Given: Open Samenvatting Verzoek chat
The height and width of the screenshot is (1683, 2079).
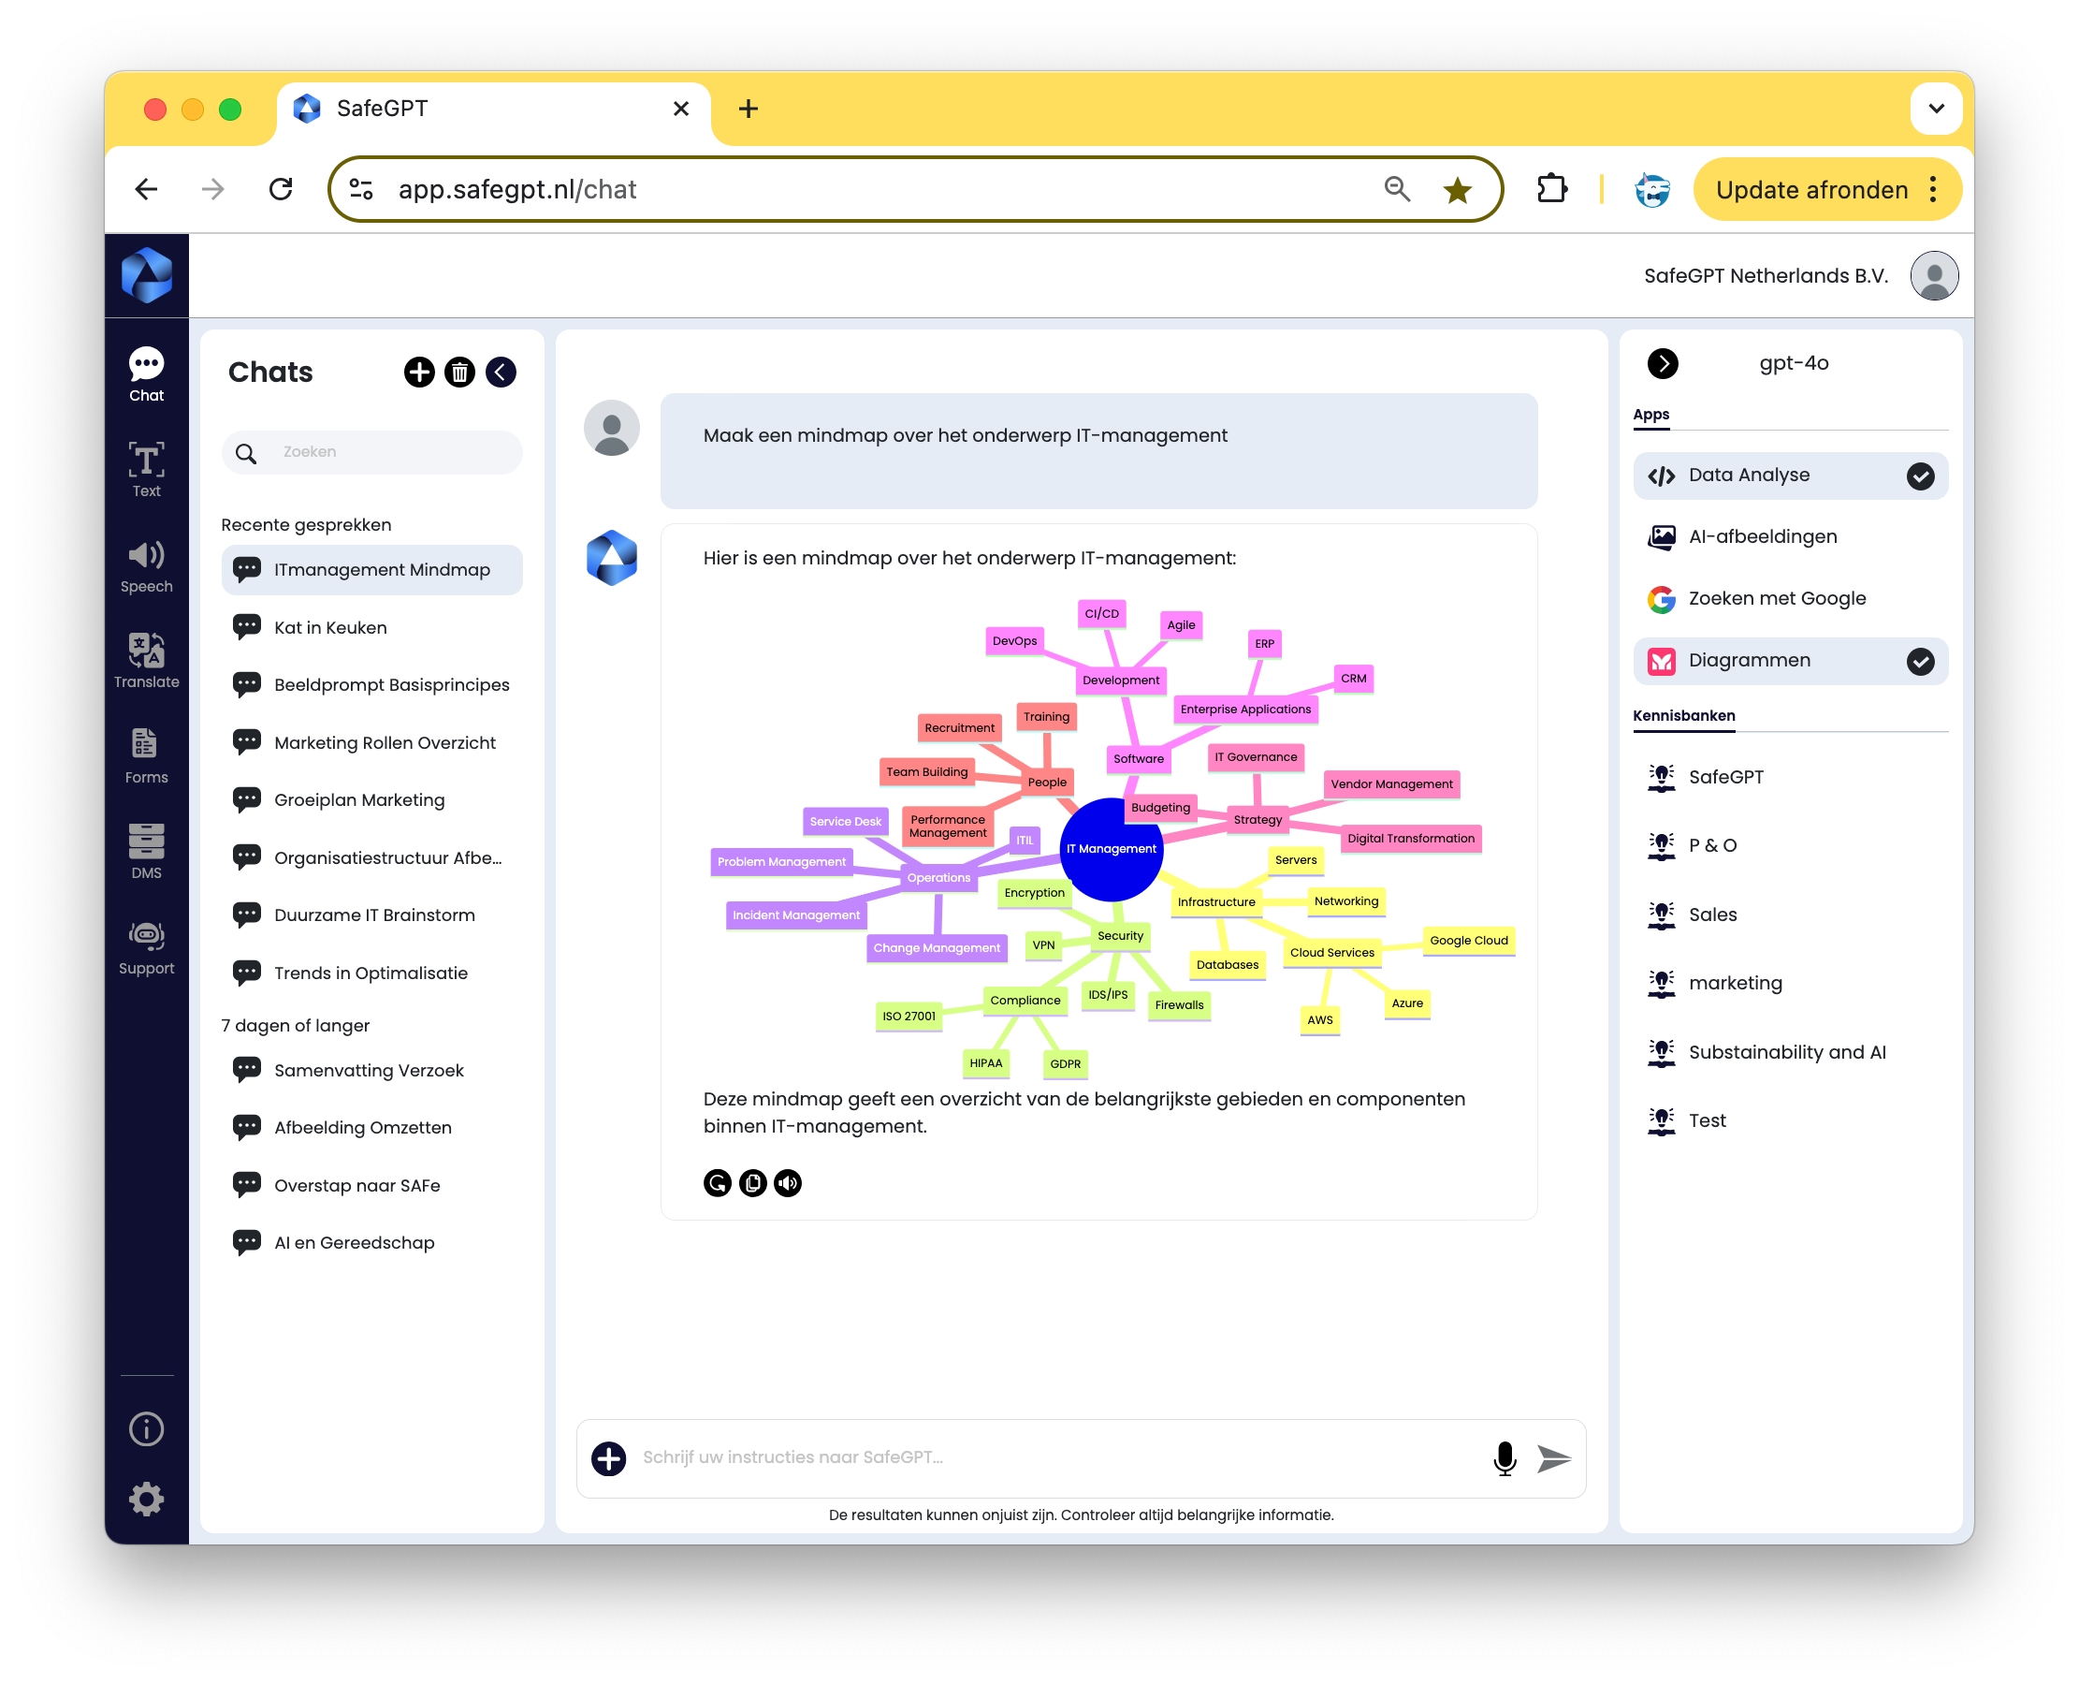Looking at the screenshot, I should [x=372, y=1071].
